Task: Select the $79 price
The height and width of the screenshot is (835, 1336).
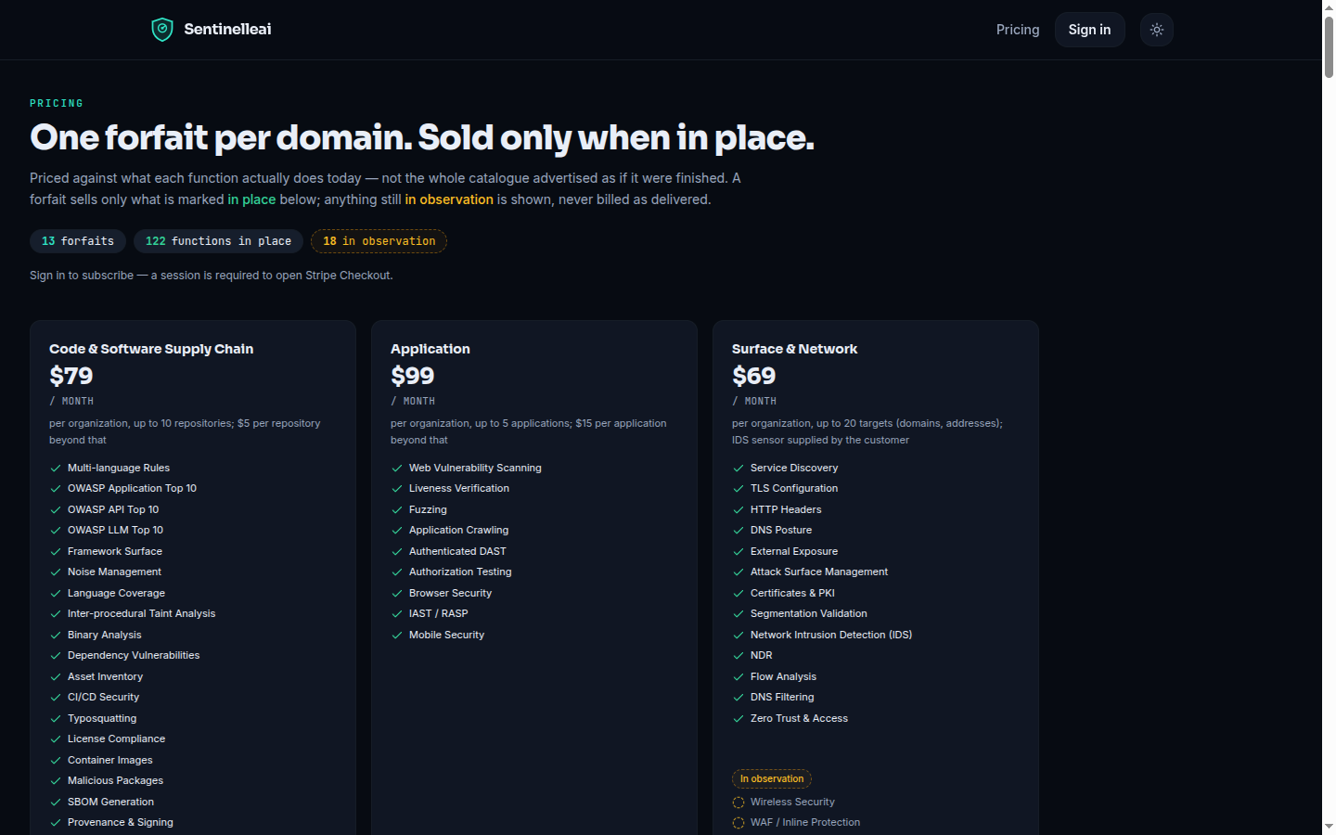Action: (x=71, y=376)
